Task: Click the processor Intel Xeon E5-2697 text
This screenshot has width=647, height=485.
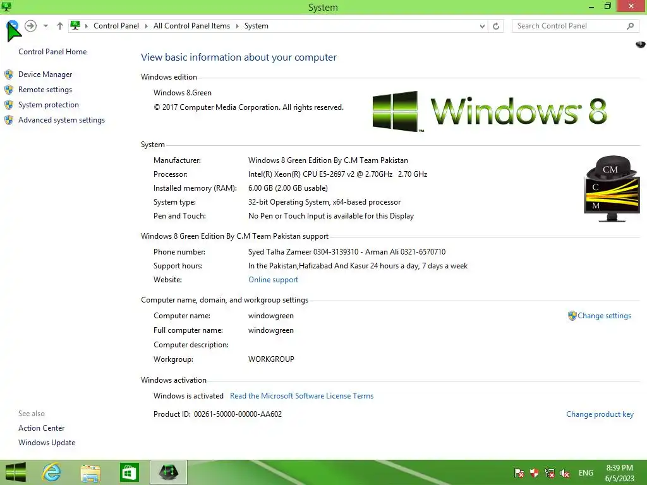Action: tap(337, 174)
